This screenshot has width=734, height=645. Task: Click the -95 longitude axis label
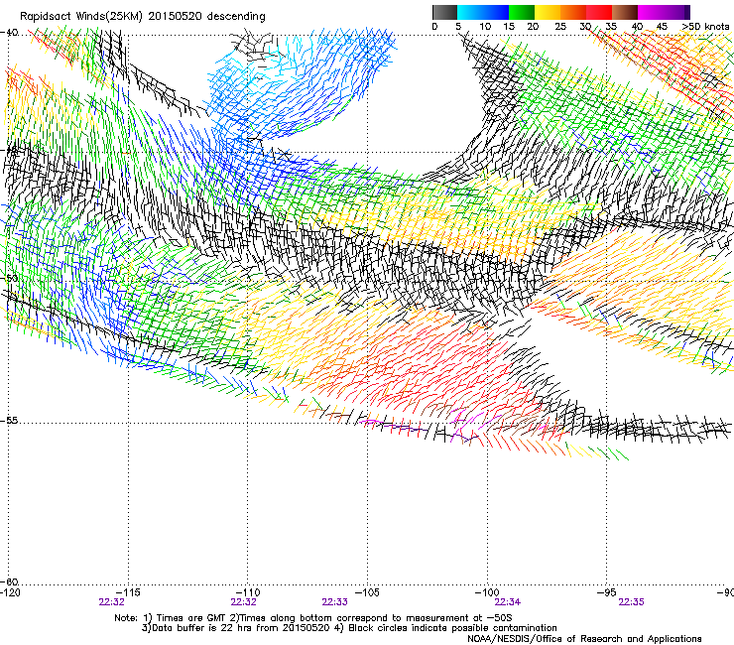point(609,592)
